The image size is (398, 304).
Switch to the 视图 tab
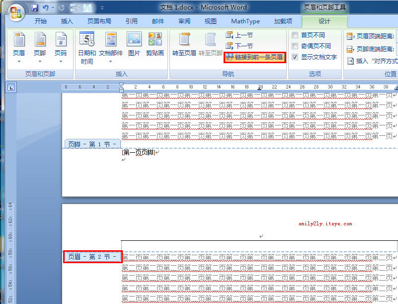(x=211, y=21)
